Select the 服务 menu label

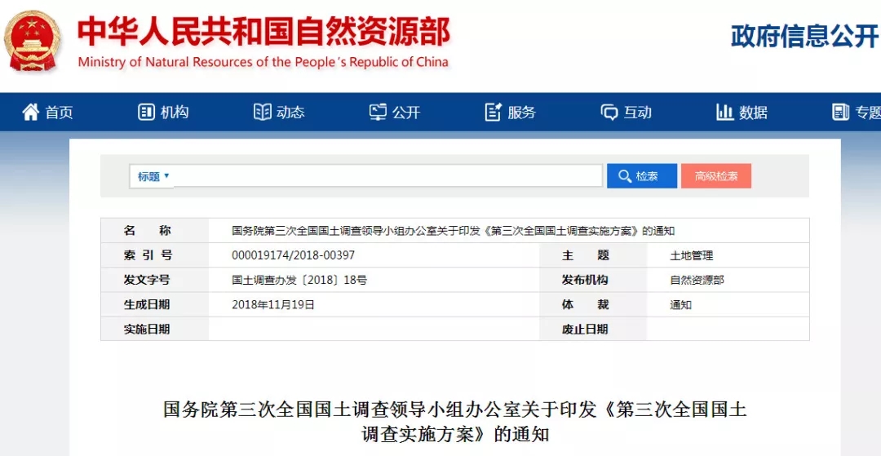click(522, 113)
